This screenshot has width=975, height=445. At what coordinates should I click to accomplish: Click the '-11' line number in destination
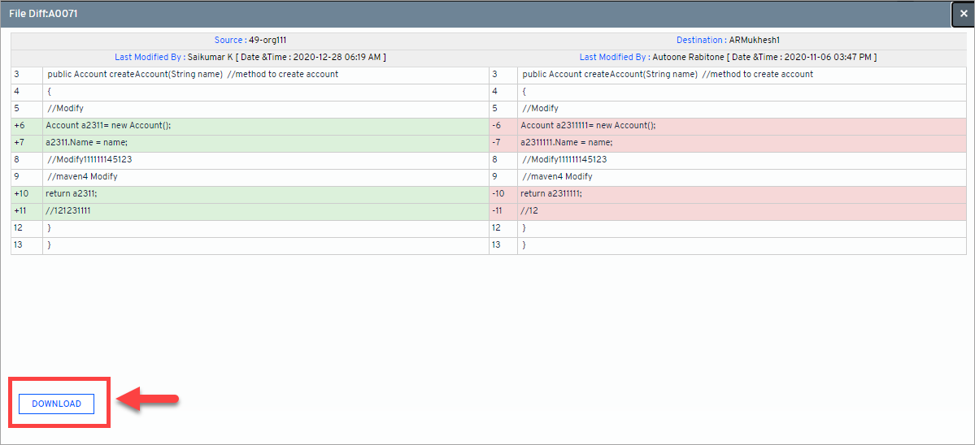coord(496,210)
